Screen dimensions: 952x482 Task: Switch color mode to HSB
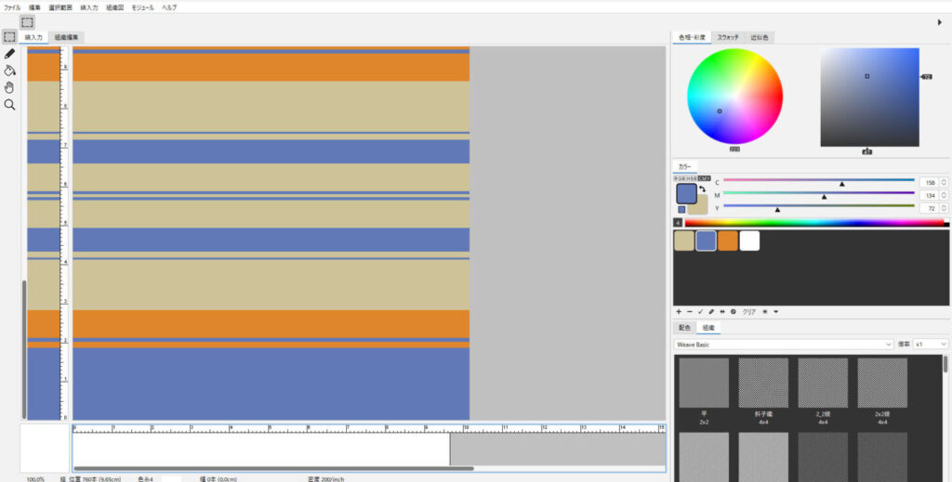point(691,177)
